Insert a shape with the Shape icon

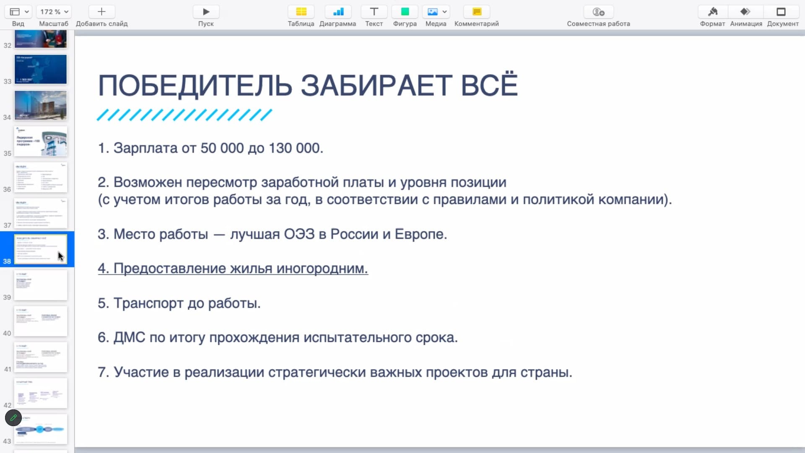coord(405,12)
